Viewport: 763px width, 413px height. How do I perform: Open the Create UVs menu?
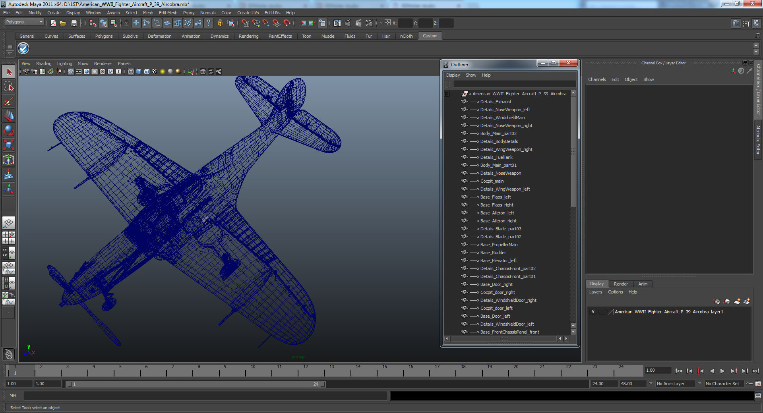coord(248,13)
